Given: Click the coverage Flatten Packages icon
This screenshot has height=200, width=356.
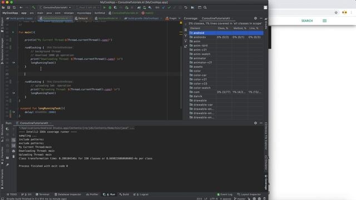Looking at the screenshot, I should point(185,30).
